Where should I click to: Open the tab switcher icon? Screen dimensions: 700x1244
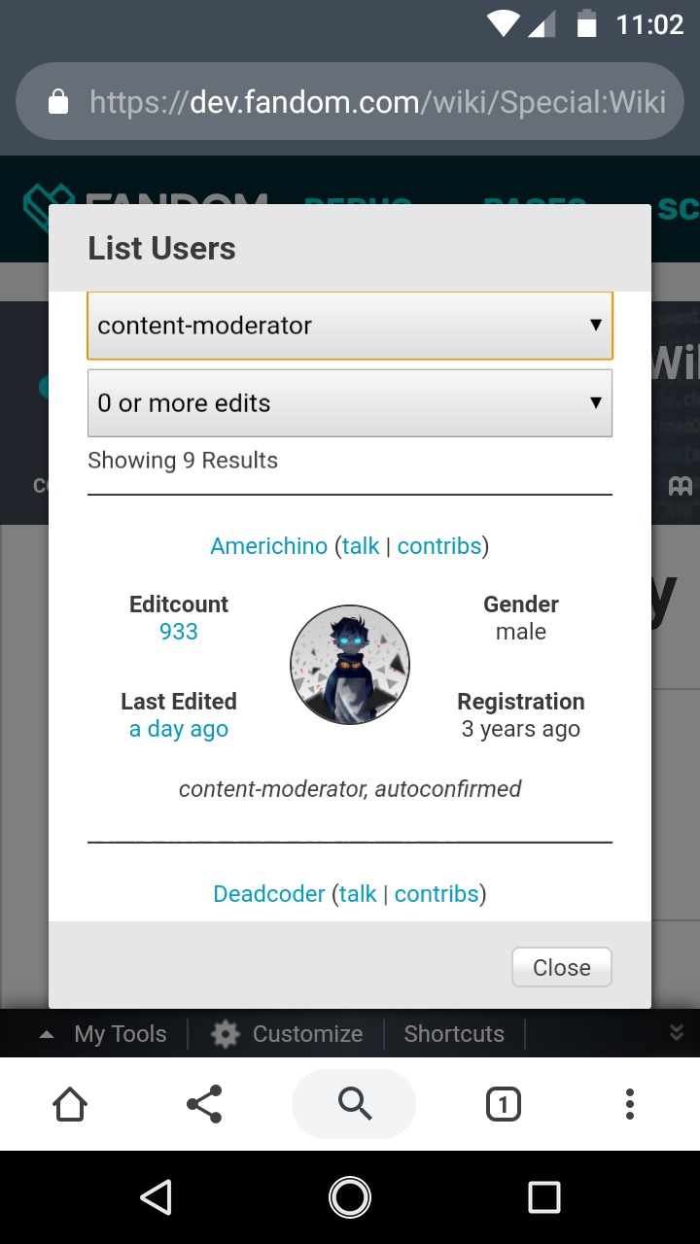pyautogui.click(x=503, y=1104)
